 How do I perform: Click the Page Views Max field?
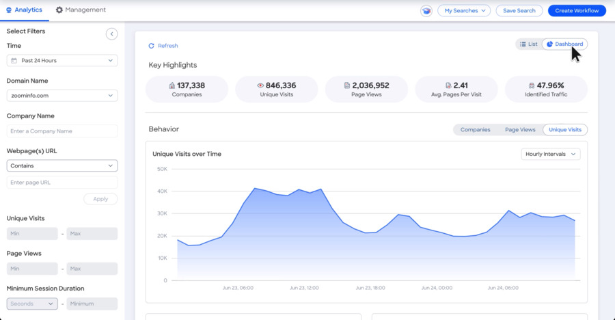(92, 269)
